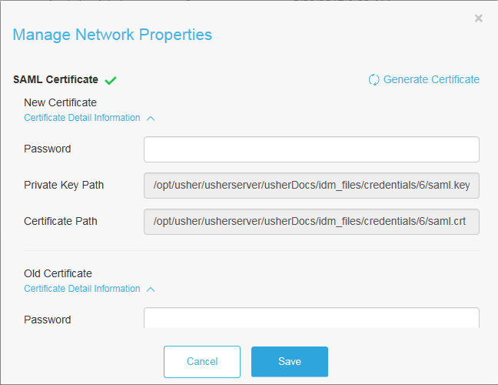
Task: Click the SAML Certificate section heading
Action: point(55,79)
